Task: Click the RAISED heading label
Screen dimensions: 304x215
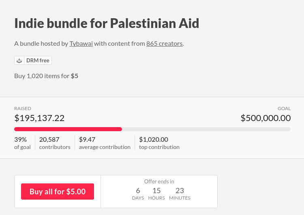Action: click(23, 109)
